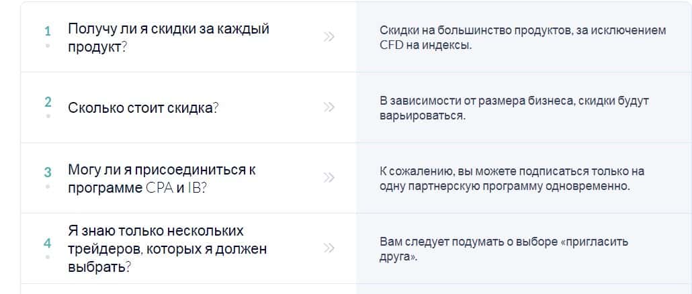This screenshot has width=692, height=294.
Task: Click the small dot under number 2
Action: [48, 115]
